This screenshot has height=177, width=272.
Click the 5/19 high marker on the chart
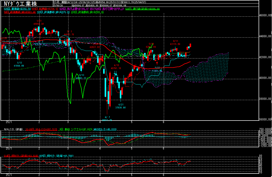tap(151, 45)
